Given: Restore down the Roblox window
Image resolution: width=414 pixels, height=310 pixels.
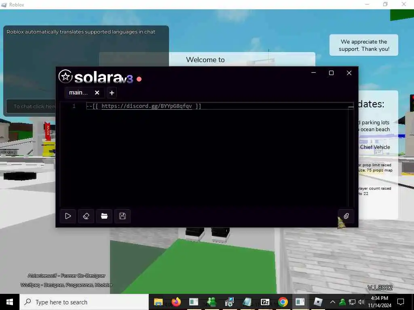Looking at the screenshot, I should click(385, 4).
